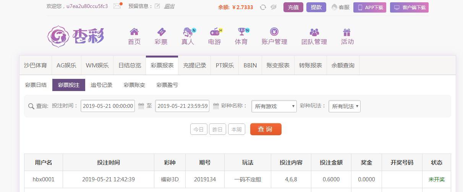Switch to 转账报表 tab
Viewport: 463px width, 192px height.
311,65
